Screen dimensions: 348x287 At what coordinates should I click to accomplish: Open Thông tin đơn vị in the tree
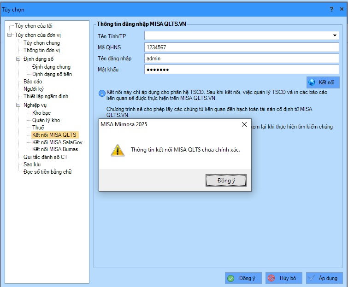(41, 50)
